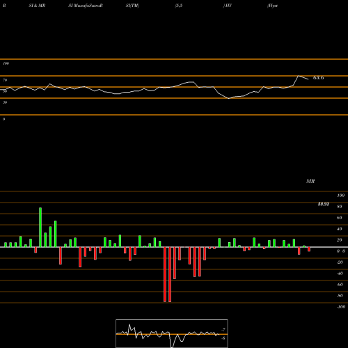Screen dimensions: 348x348
Task: Click the RSI value label 63.6
Action: (318, 78)
